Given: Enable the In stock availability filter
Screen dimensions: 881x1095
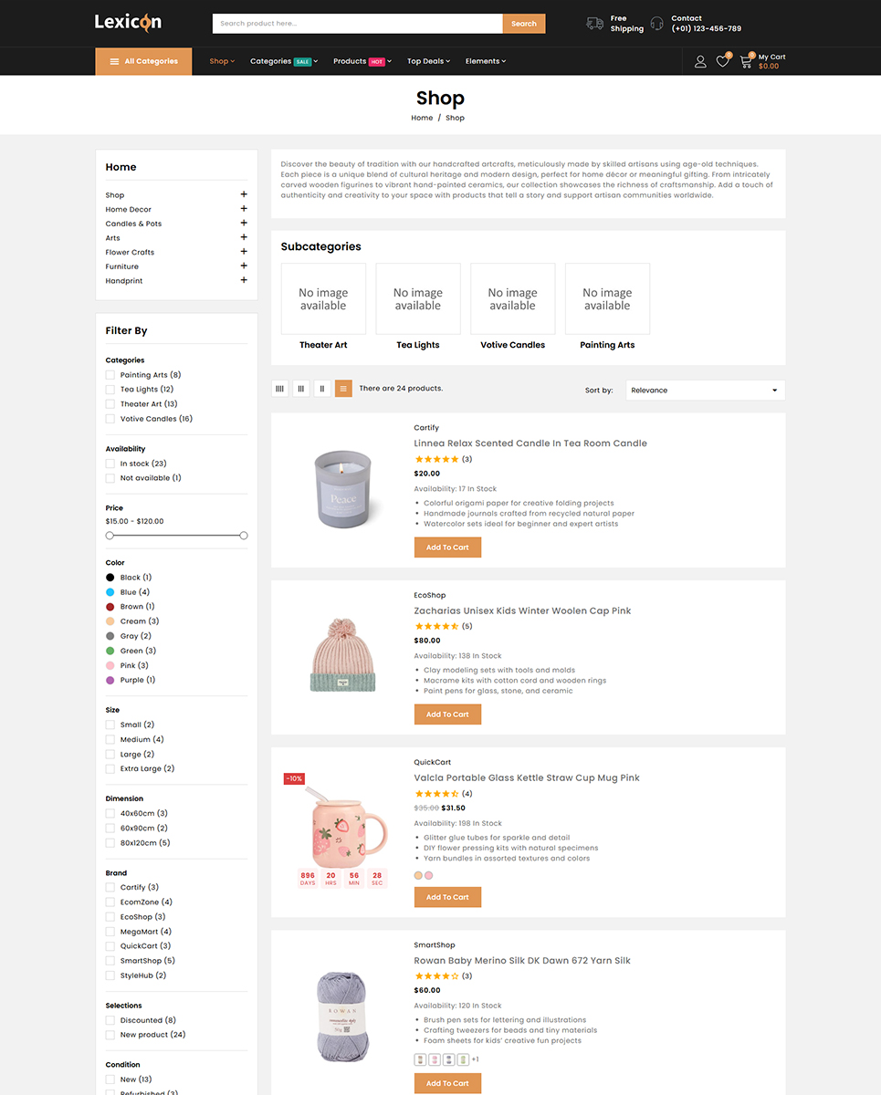Looking at the screenshot, I should pyautogui.click(x=110, y=464).
